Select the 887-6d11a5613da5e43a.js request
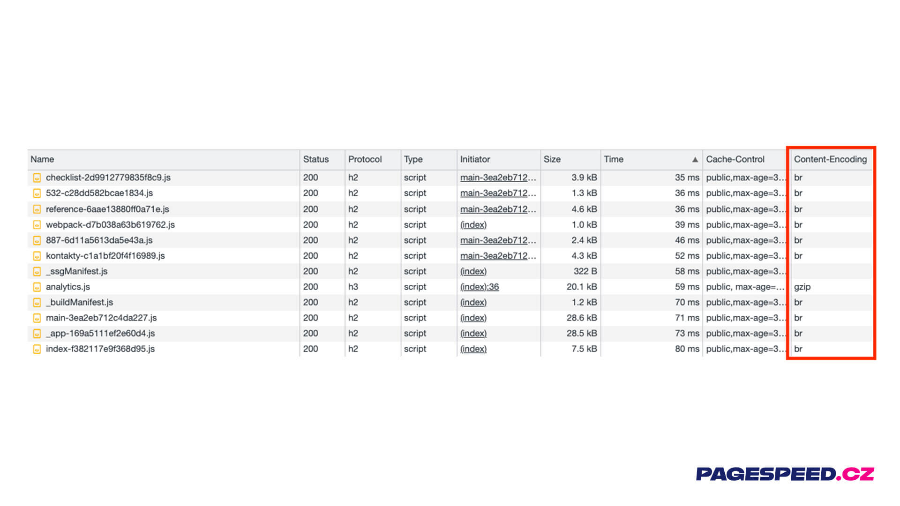The width and height of the screenshot is (900, 506). [99, 240]
